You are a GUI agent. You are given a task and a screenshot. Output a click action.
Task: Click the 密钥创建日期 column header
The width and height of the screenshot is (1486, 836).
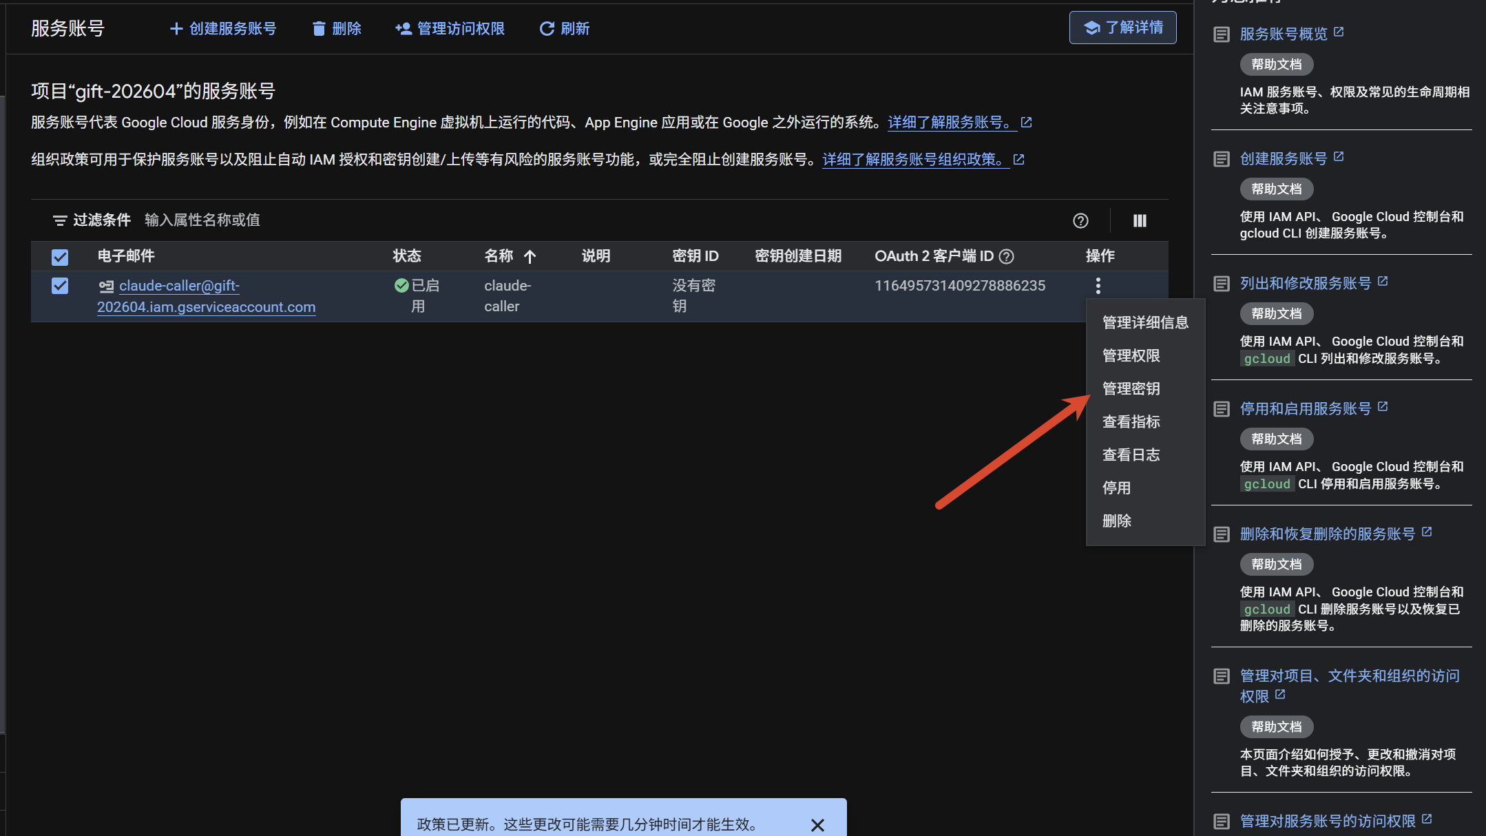(x=798, y=256)
